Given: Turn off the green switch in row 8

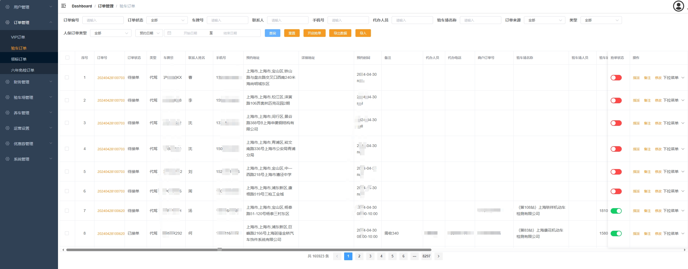Looking at the screenshot, I should (616, 233).
